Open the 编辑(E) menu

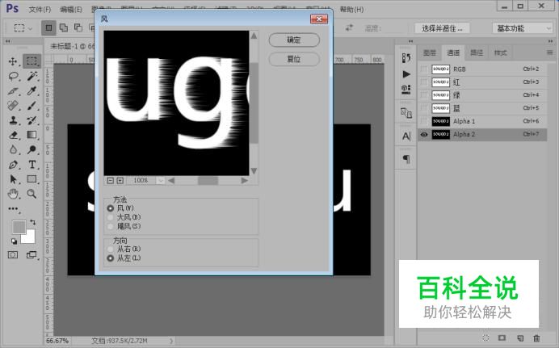(x=71, y=9)
